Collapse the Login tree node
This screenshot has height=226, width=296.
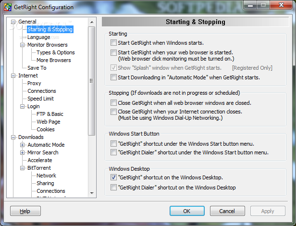[22, 107]
